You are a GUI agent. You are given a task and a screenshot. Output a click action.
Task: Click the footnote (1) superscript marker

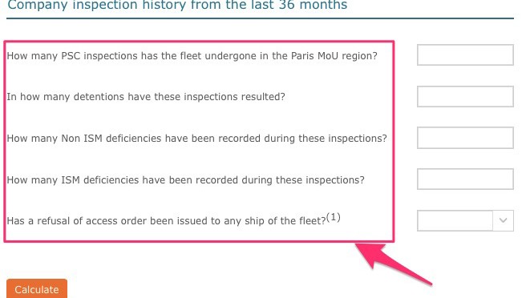click(x=334, y=217)
